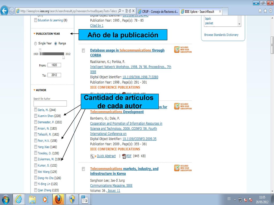
Task: Open the Quick Abstract link
Action: point(106,156)
